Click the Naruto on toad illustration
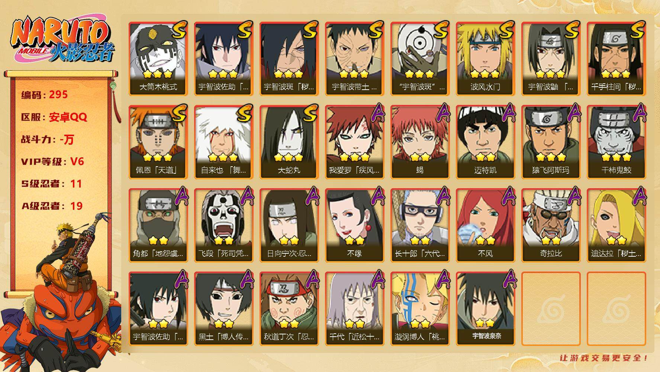The width and height of the screenshot is (660, 372). click(x=61, y=292)
